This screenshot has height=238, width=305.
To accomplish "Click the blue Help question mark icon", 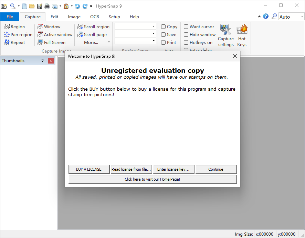I will coord(266,16).
